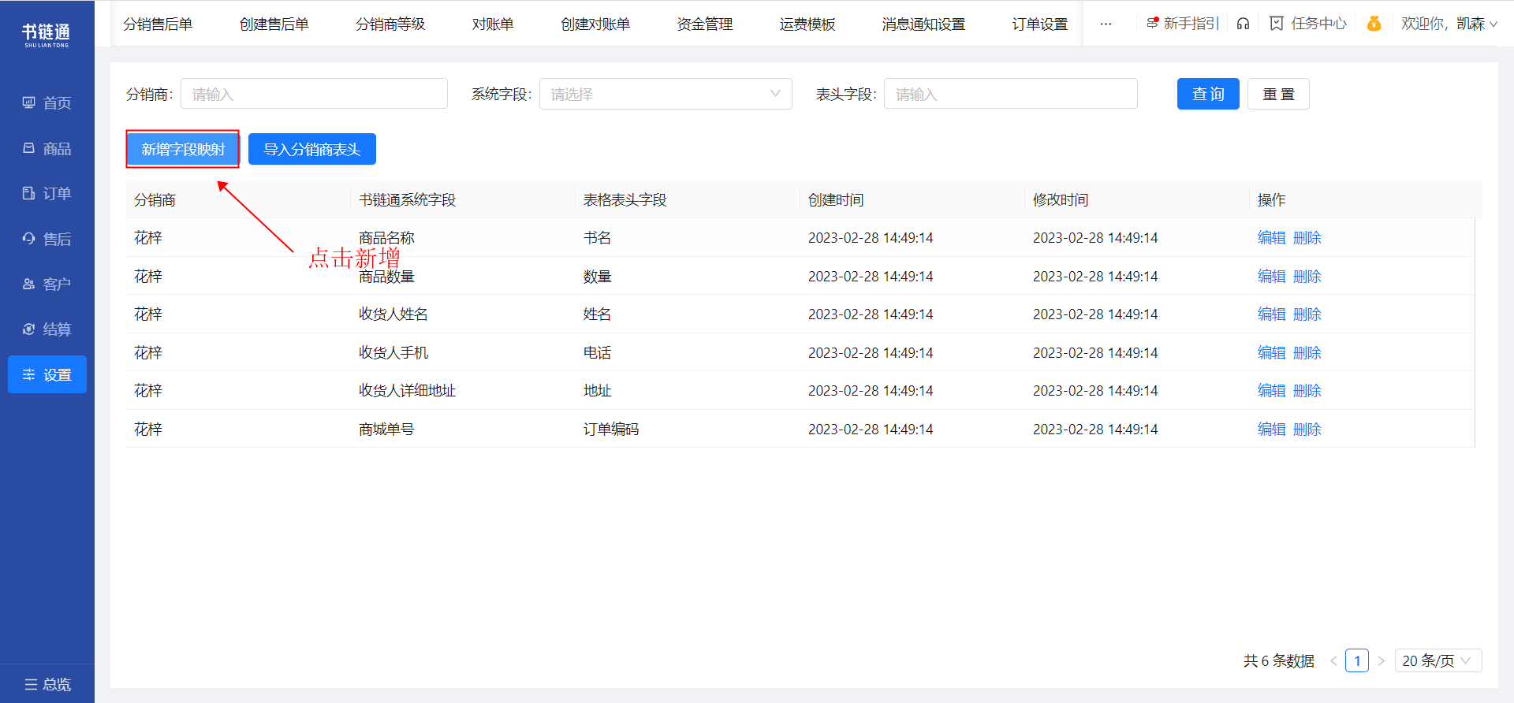This screenshot has width=1514, height=703.
Task: Click the 地址 table cell
Action: tap(597, 391)
